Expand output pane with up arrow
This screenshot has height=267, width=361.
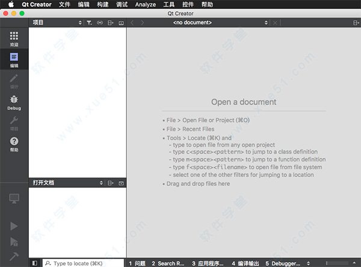[354, 263]
